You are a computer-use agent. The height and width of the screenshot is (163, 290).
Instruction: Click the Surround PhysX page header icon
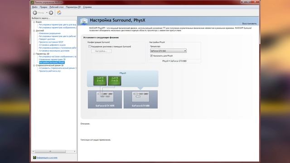point(84,21)
